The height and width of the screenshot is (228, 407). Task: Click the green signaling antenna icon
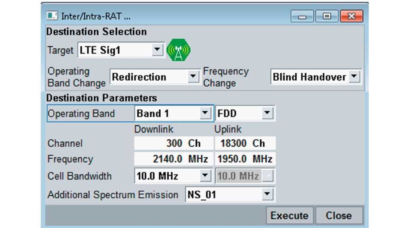(x=180, y=49)
